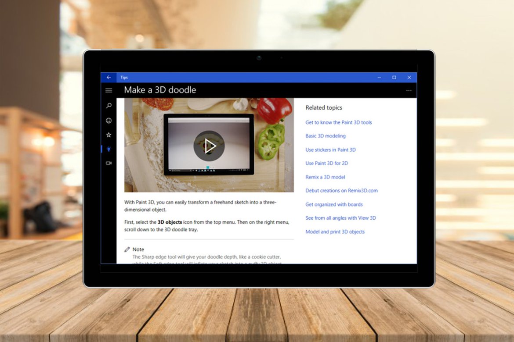Open "Get to know the Paint 3D tools" link
The width and height of the screenshot is (514, 342).
pyautogui.click(x=339, y=122)
